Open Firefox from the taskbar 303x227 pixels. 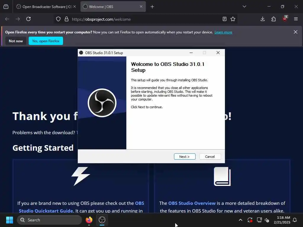(x=89, y=220)
